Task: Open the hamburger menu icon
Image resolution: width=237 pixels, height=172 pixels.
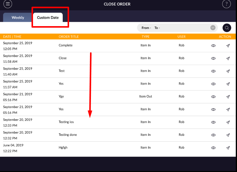Action: 8,4
